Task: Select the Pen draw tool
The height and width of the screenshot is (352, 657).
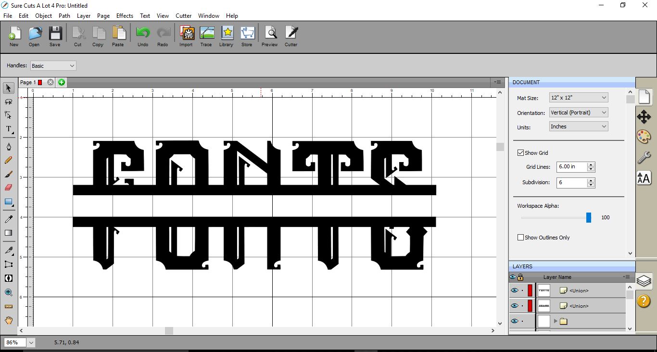Action: [x=8, y=147]
